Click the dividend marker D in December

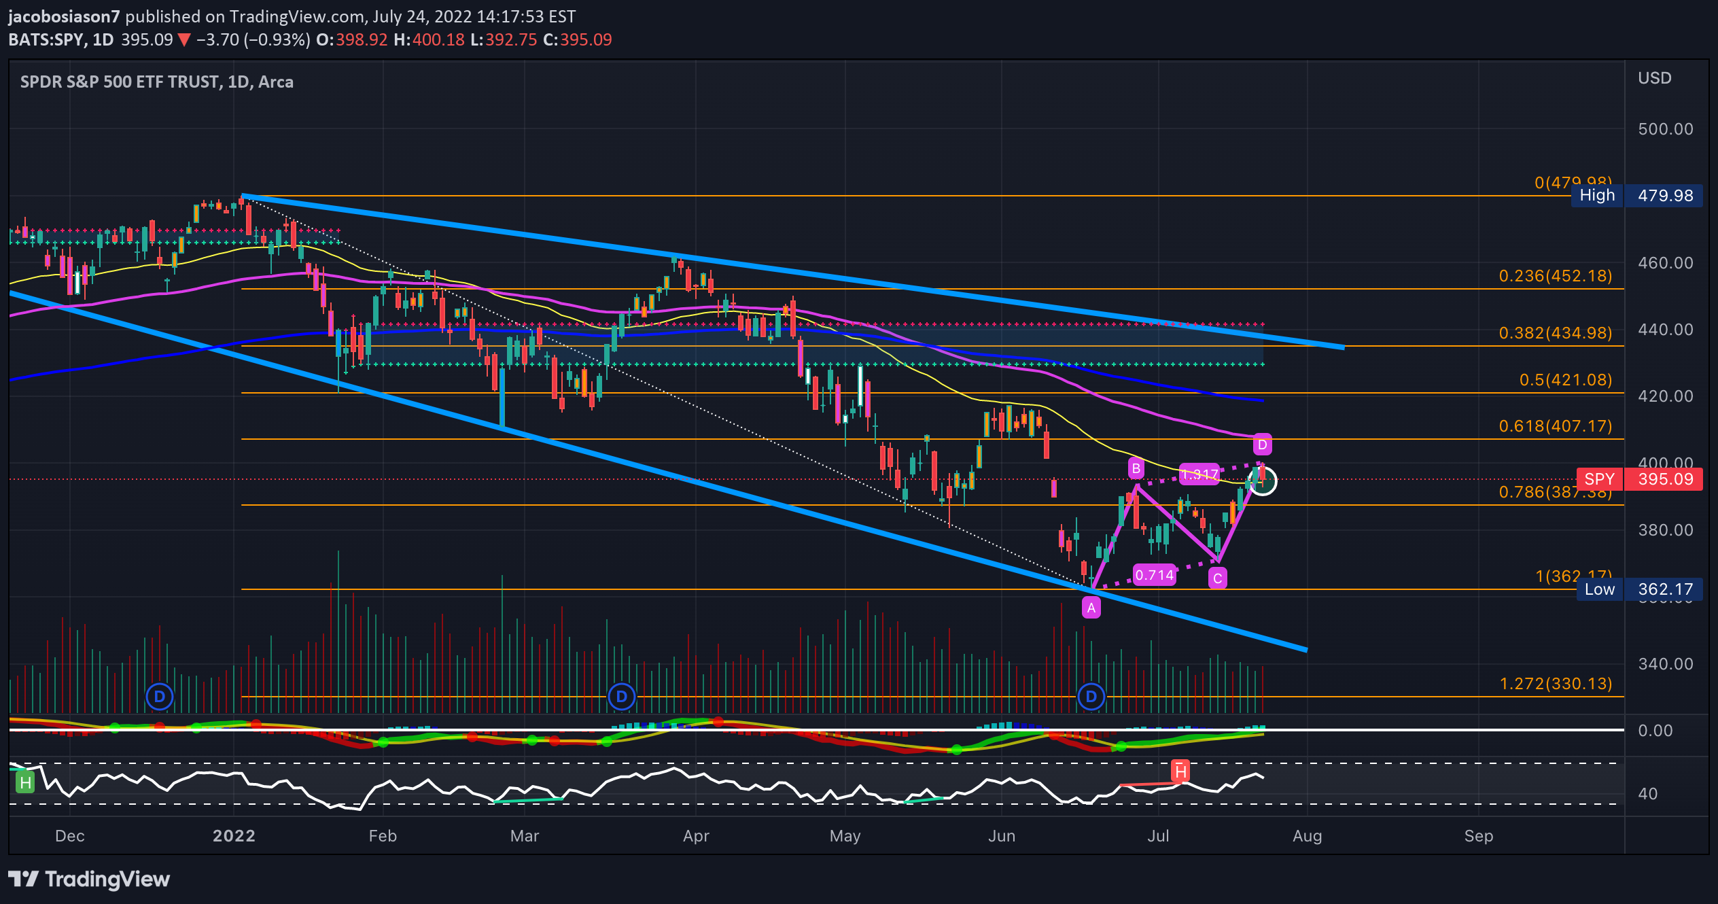[x=160, y=697]
